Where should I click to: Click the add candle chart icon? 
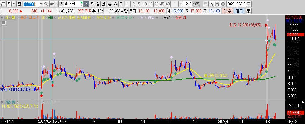(205, 4)
